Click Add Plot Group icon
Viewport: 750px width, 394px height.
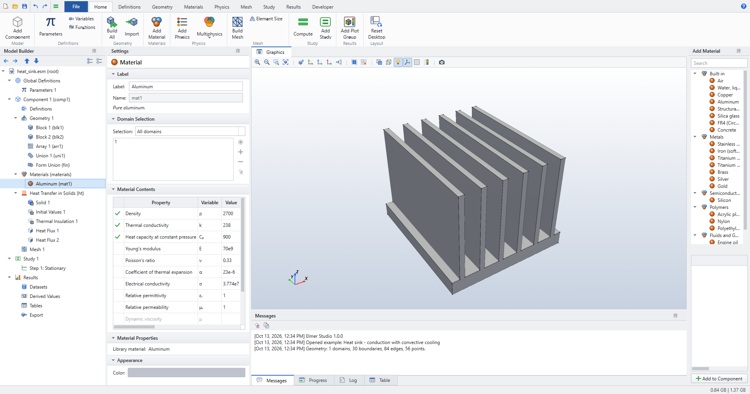[x=350, y=28]
